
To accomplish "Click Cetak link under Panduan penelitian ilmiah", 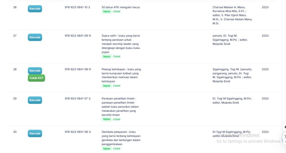I will coord(116,119).
